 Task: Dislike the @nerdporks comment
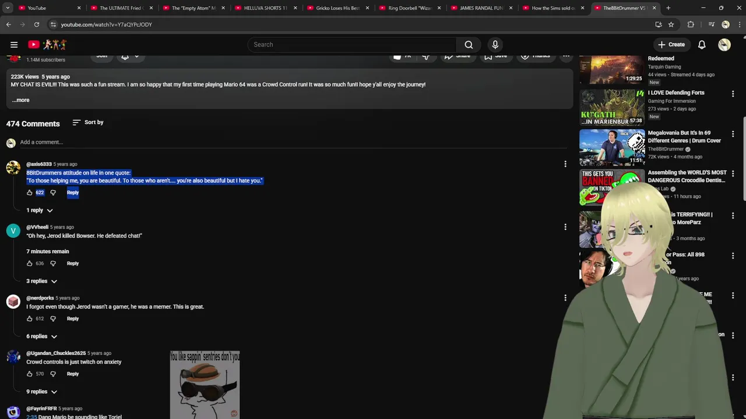tap(53, 319)
